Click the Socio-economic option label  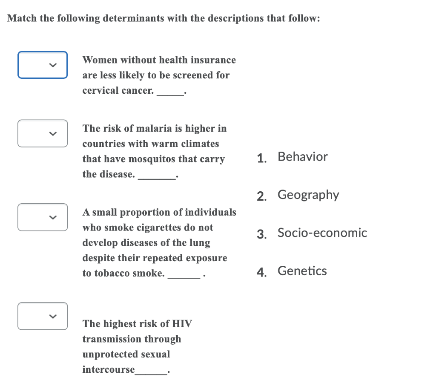point(322,233)
